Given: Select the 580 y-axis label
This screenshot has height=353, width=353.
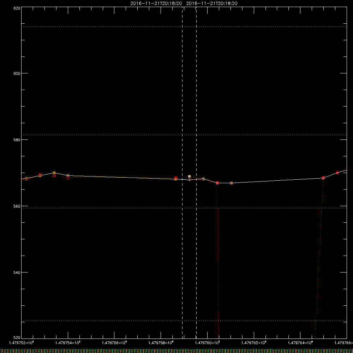Looking at the screenshot, I should pos(17,139).
